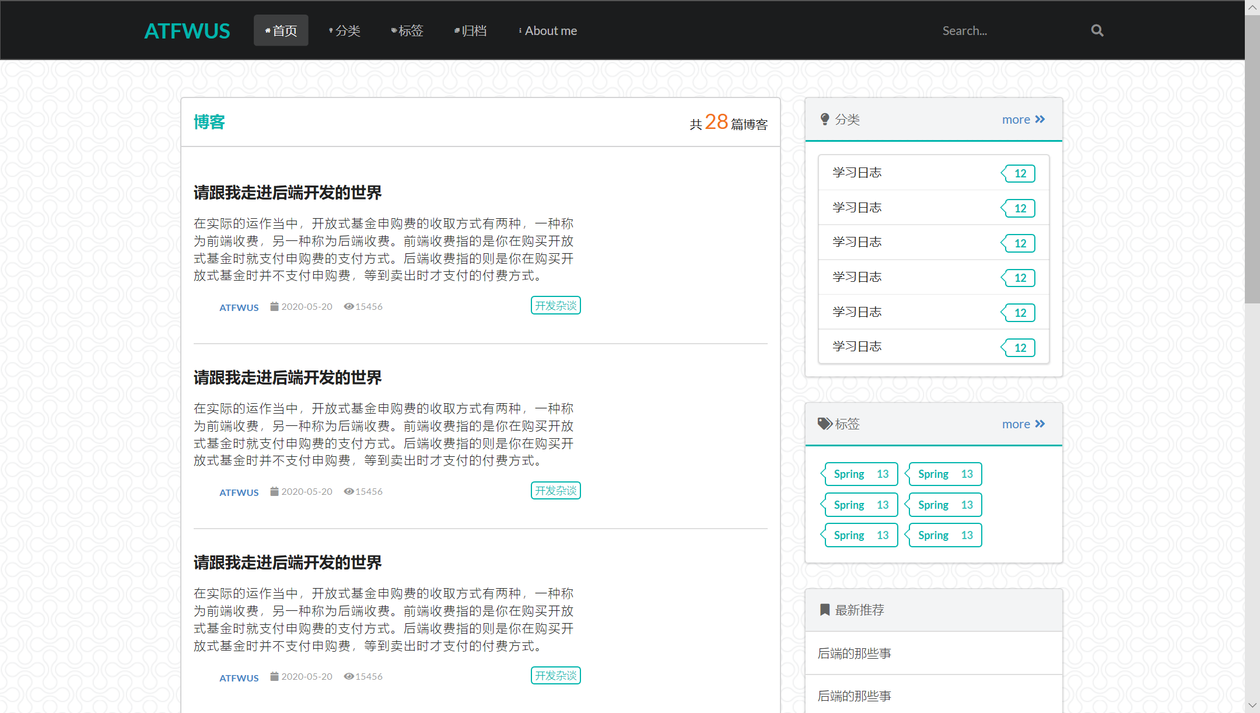1260x713 pixels.
Task: Click more link in 分类 panel
Action: pyautogui.click(x=1024, y=120)
